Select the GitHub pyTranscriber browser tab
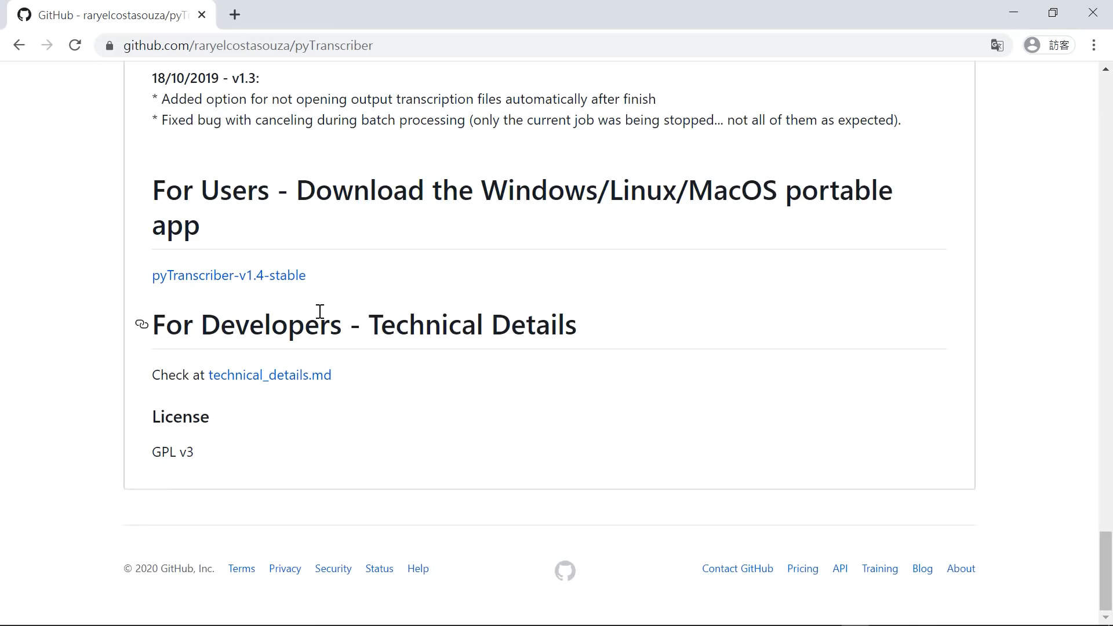This screenshot has width=1113, height=626. 110,15
